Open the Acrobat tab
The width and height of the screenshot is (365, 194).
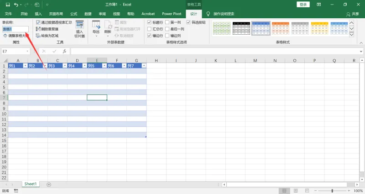[148, 14]
